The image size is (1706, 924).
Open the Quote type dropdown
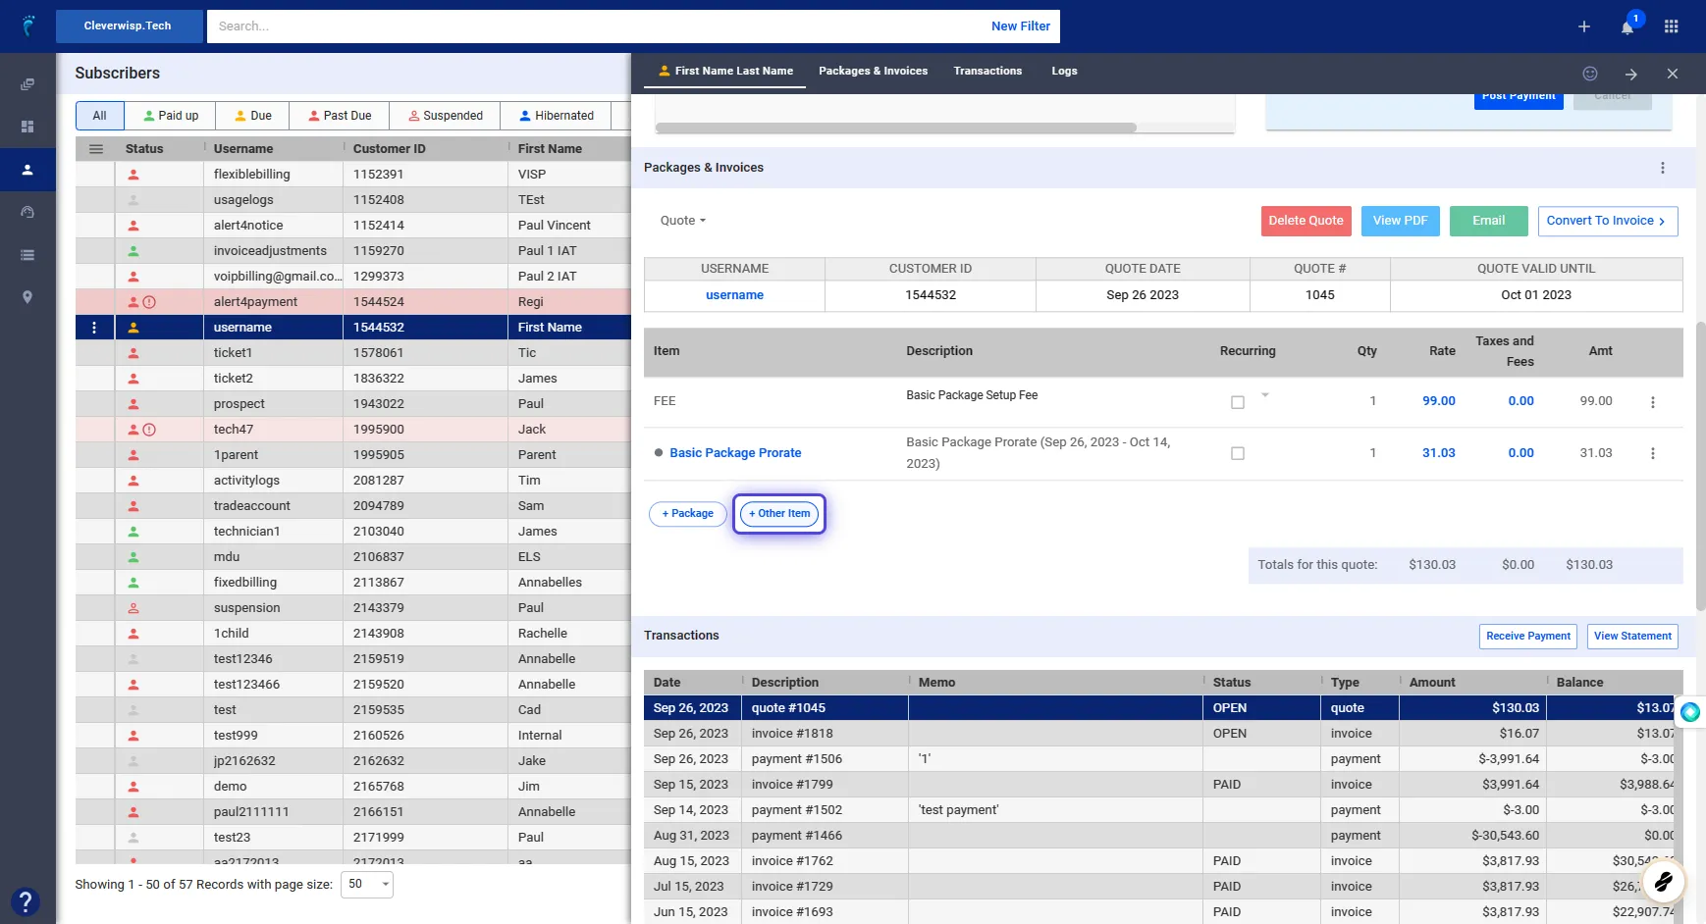(683, 221)
